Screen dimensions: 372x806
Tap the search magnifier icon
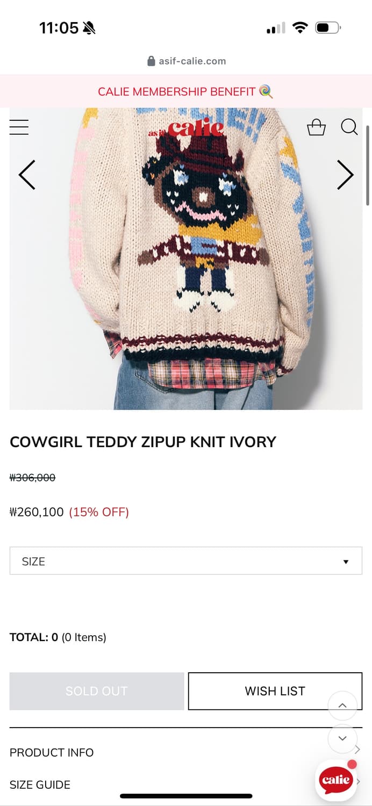coord(349,127)
